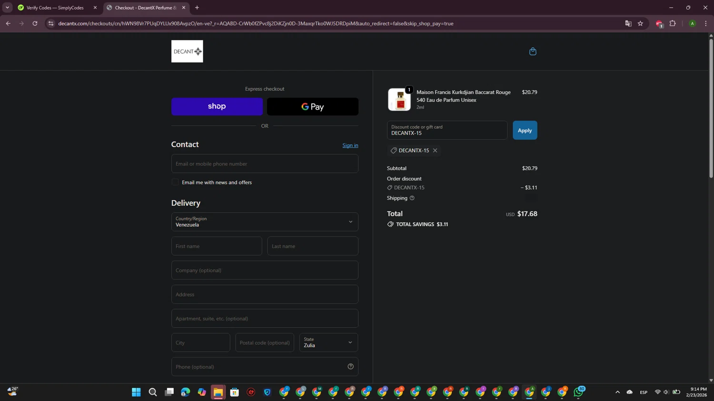
Task: Click the 'TOTAL SAVINGS $3.11' text
Action: pos(422,224)
